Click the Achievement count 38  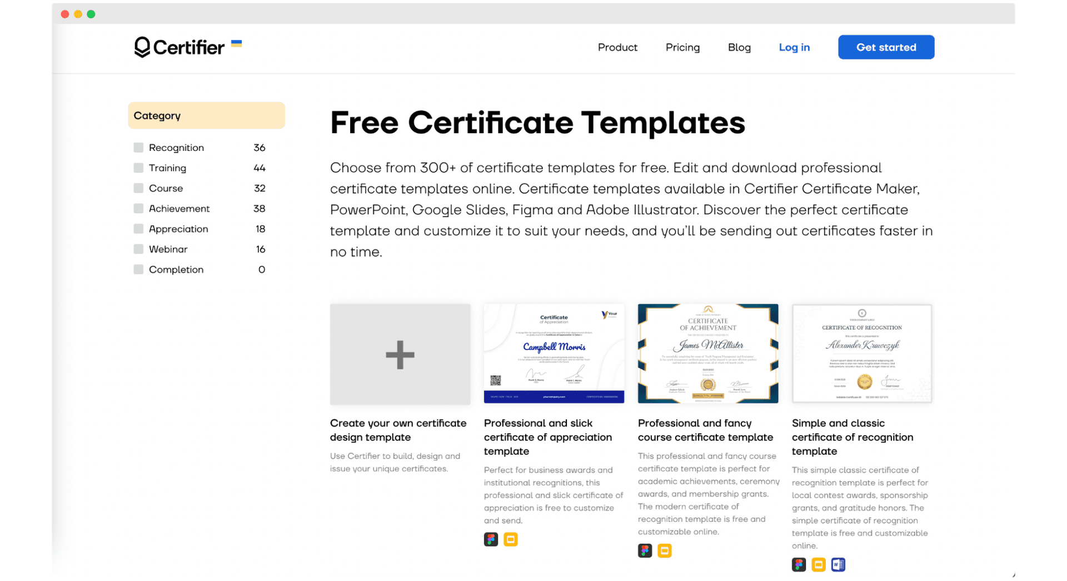259,209
